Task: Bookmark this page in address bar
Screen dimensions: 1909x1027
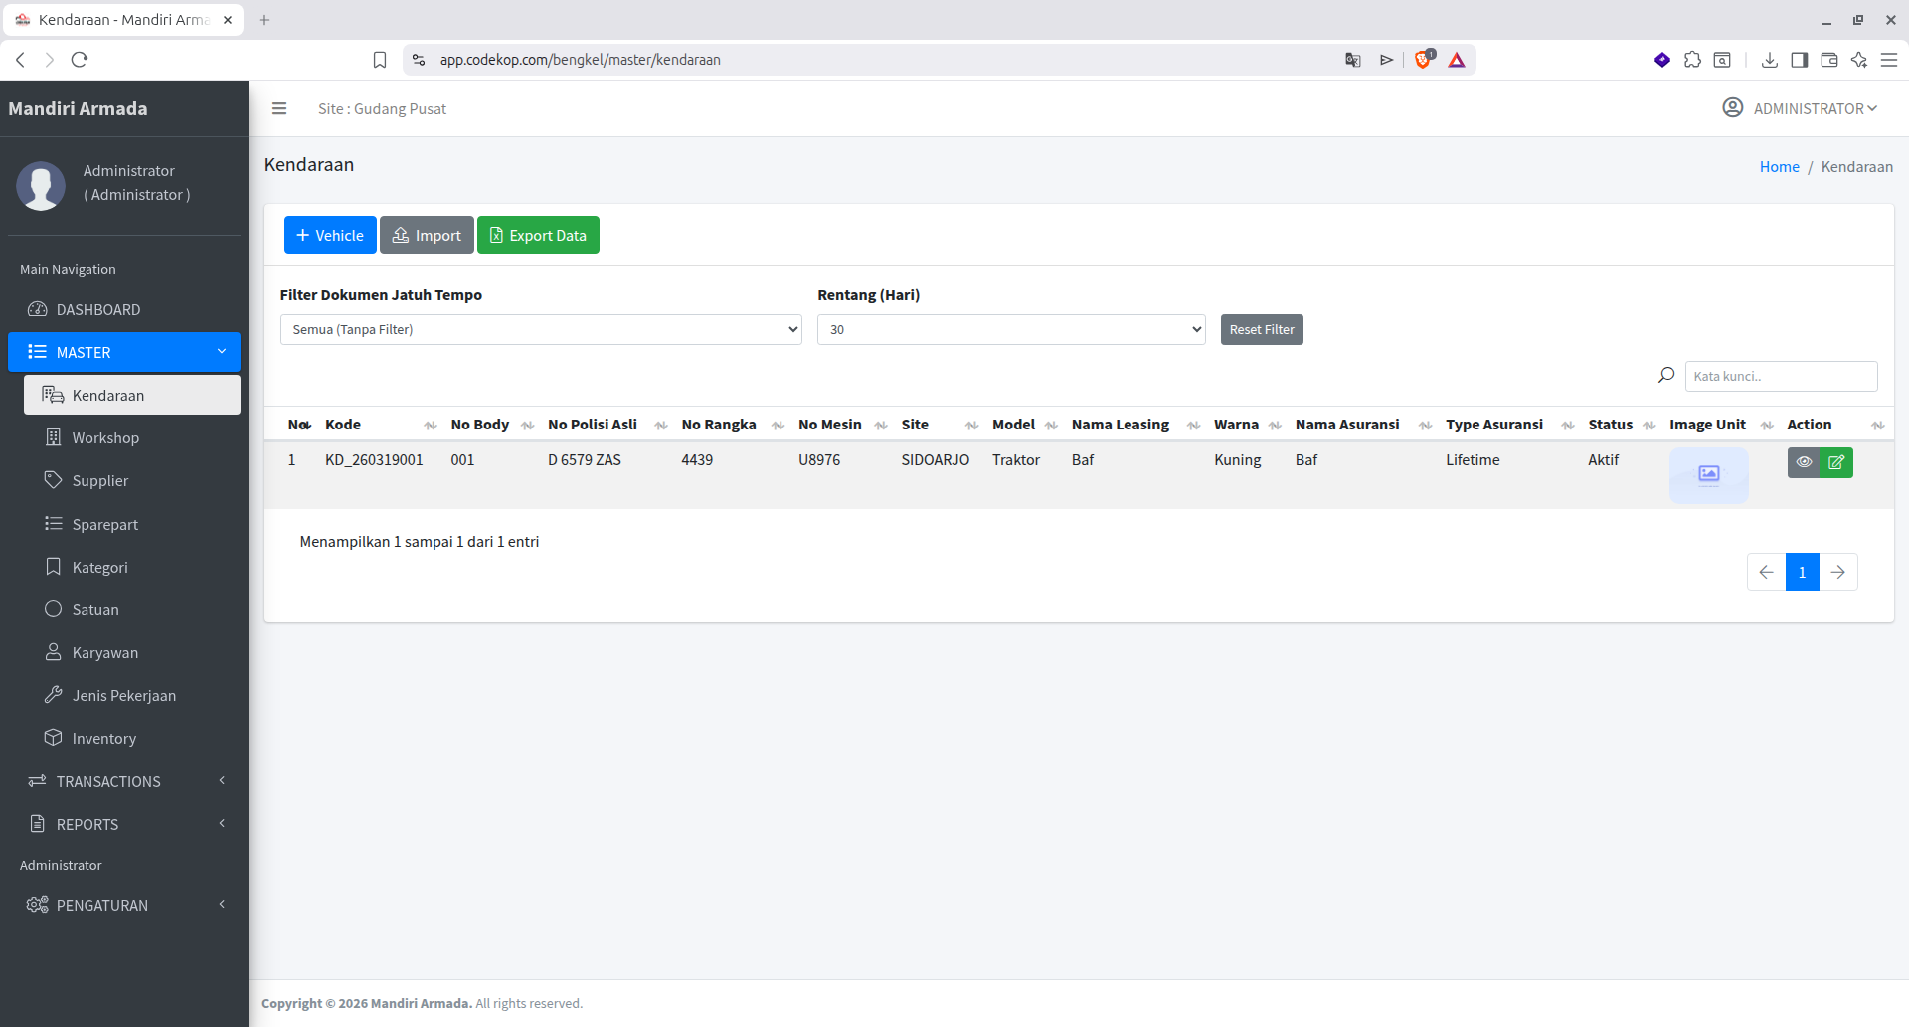Action: click(380, 60)
